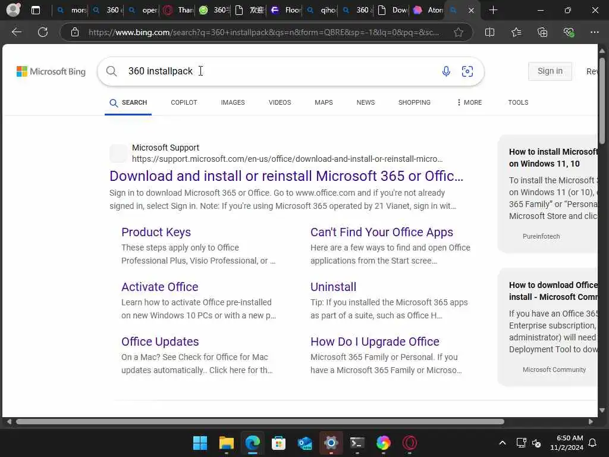The height and width of the screenshot is (457, 609).
Task: Open a new browser tab
Action: tap(493, 10)
